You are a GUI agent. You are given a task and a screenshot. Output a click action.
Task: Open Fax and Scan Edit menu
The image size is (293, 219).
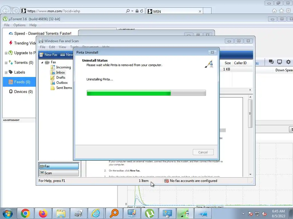pyautogui.click(x=52, y=47)
